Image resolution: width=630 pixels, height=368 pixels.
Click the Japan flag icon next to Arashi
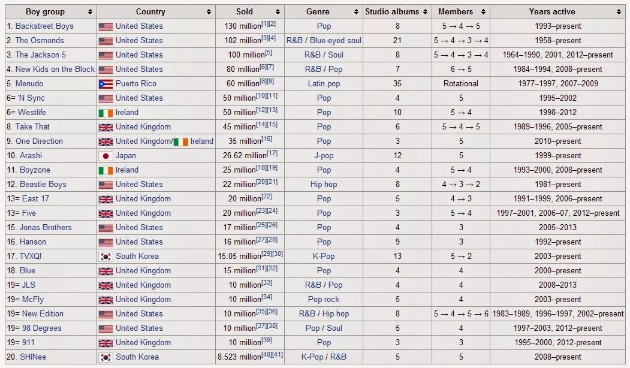click(105, 156)
